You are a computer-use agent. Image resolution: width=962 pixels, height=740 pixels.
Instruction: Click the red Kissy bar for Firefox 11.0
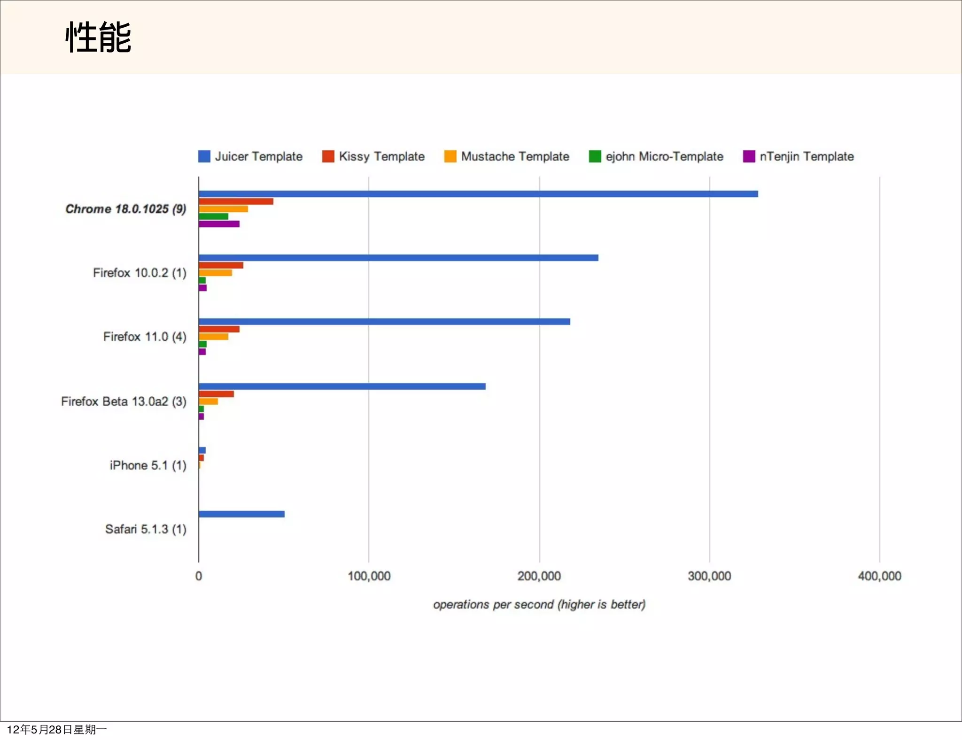click(x=219, y=329)
